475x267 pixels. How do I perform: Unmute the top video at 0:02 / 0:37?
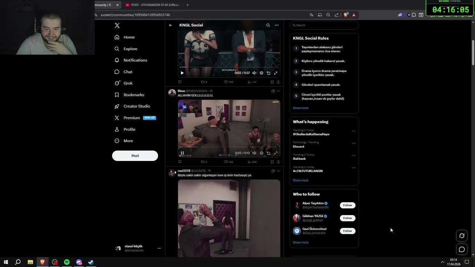pyautogui.click(x=254, y=73)
